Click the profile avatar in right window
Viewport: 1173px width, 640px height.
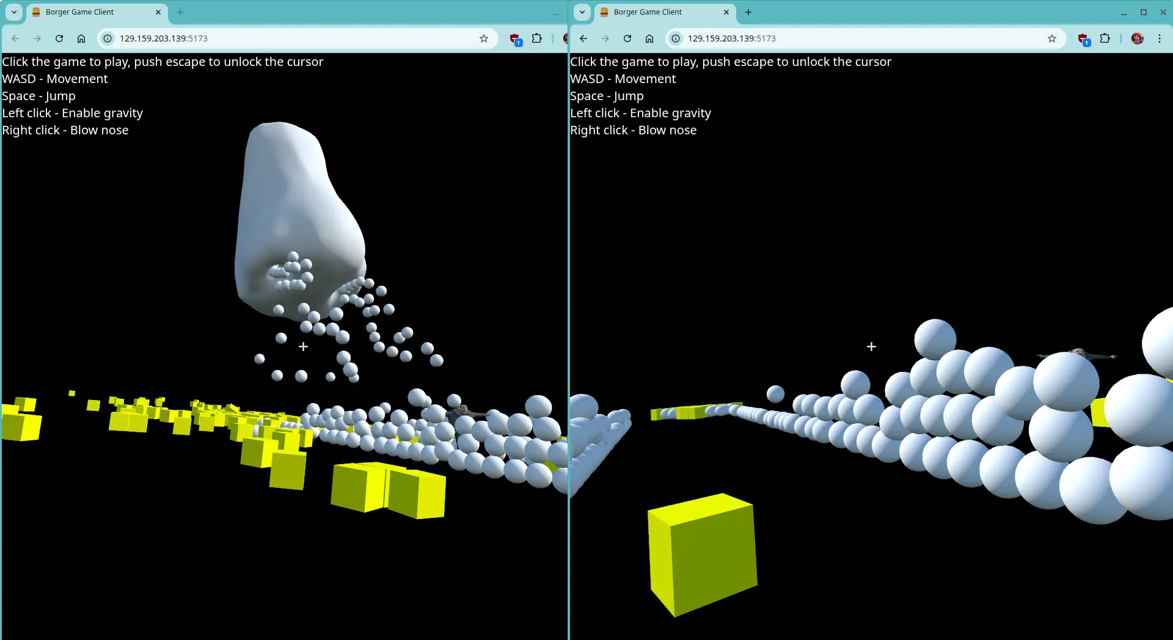point(1137,38)
